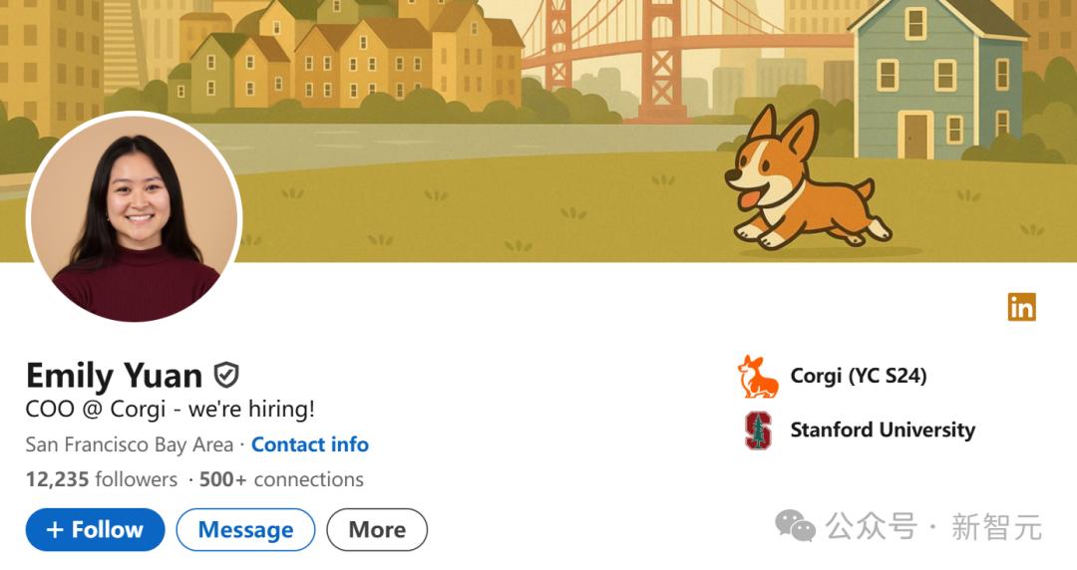Open Emily Yuan's circular profile photo

click(134, 219)
